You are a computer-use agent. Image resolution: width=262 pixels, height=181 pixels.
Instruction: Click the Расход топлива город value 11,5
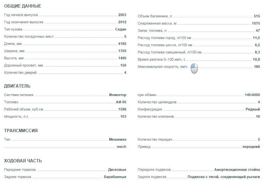[x=256, y=38]
